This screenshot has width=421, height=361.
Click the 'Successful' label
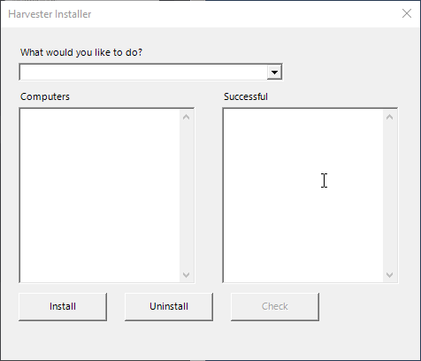[246, 96]
